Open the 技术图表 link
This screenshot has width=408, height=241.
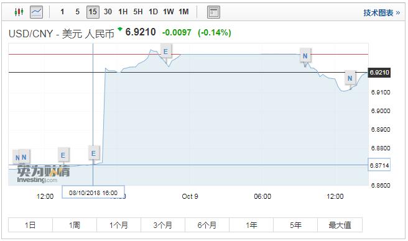[x=381, y=13]
